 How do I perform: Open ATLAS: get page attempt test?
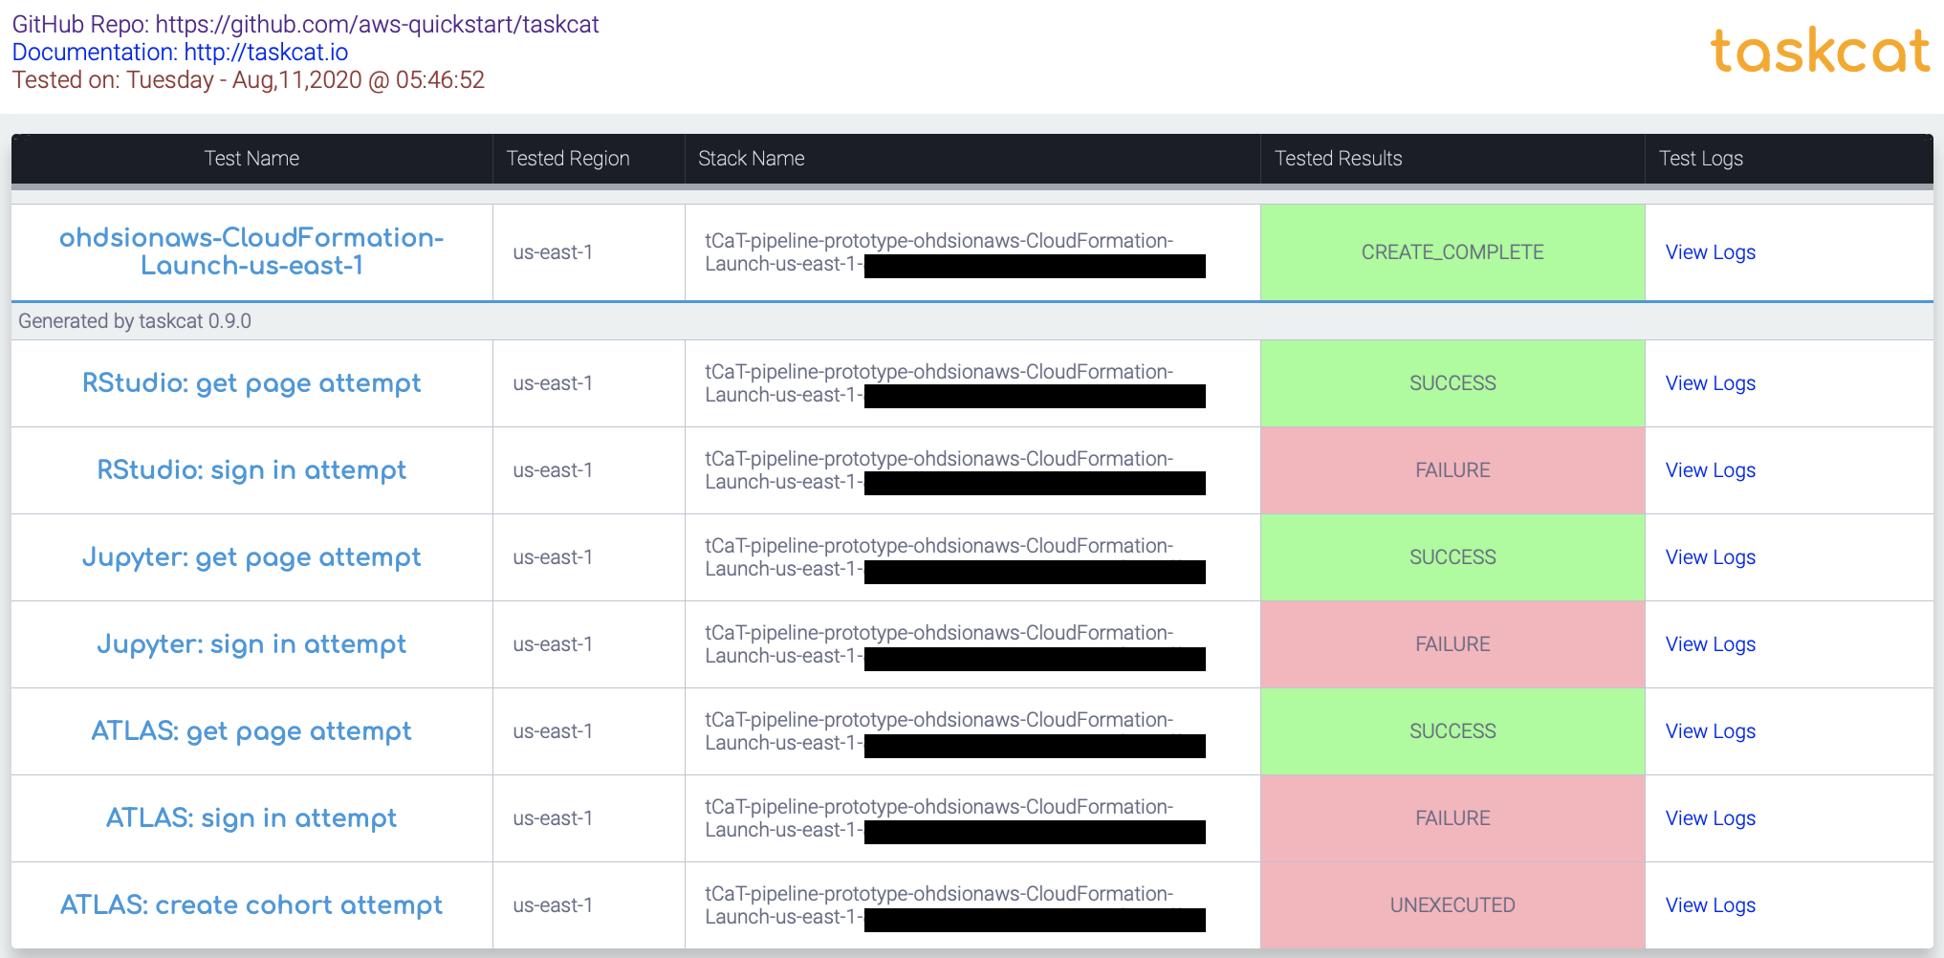pos(251,731)
